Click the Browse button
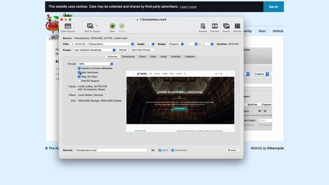 pos(233,150)
